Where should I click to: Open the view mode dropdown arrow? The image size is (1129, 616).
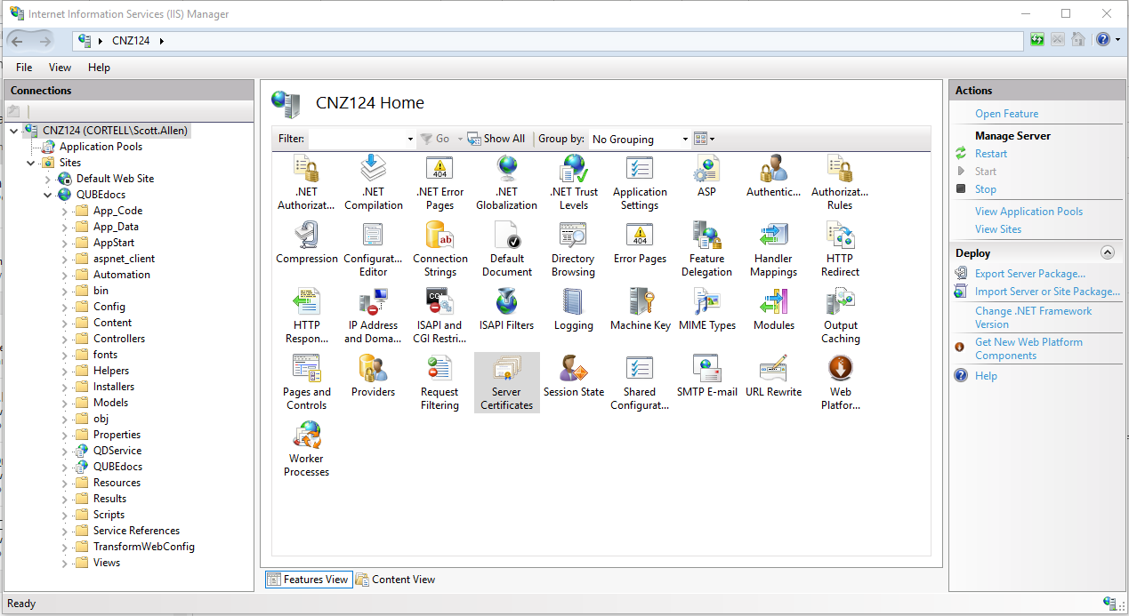[712, 139]
